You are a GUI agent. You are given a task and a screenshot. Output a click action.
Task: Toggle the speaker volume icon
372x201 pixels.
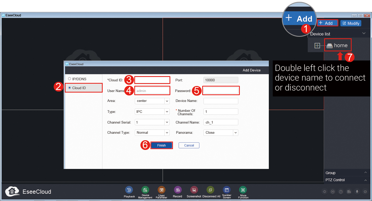(x=324, y=192)
